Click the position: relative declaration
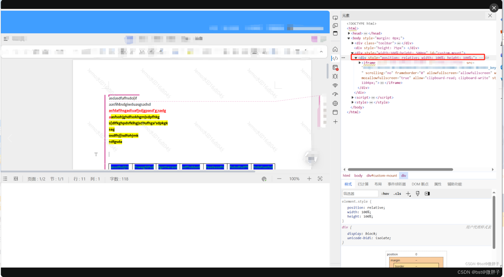 [366, 208]
